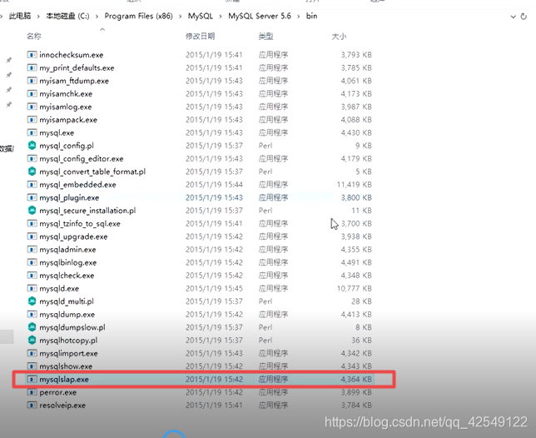Image resolution: width=536 pixels, height=438 pixels.
Task: Click the mysqldump.exe file icon
Action: tap(32, 314)
